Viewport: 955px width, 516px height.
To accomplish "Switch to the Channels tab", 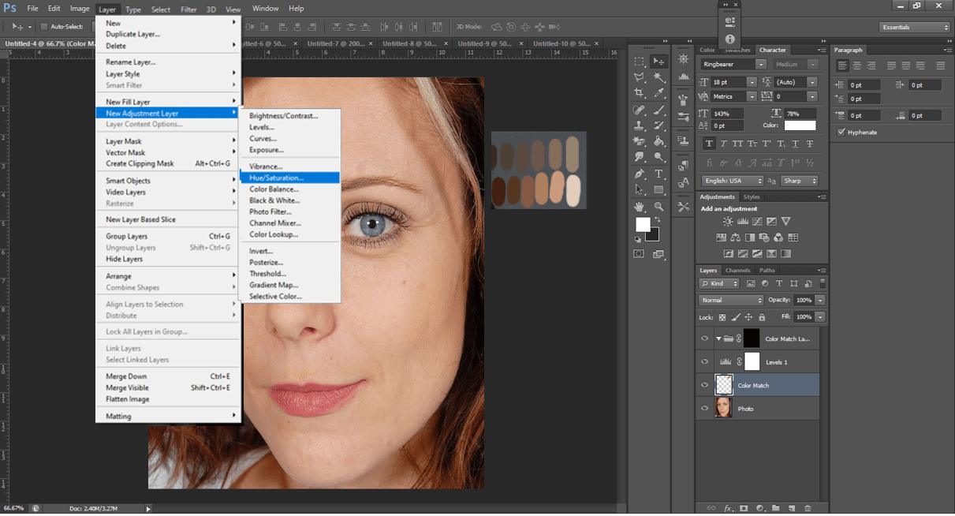I will [x=737, y=270].
